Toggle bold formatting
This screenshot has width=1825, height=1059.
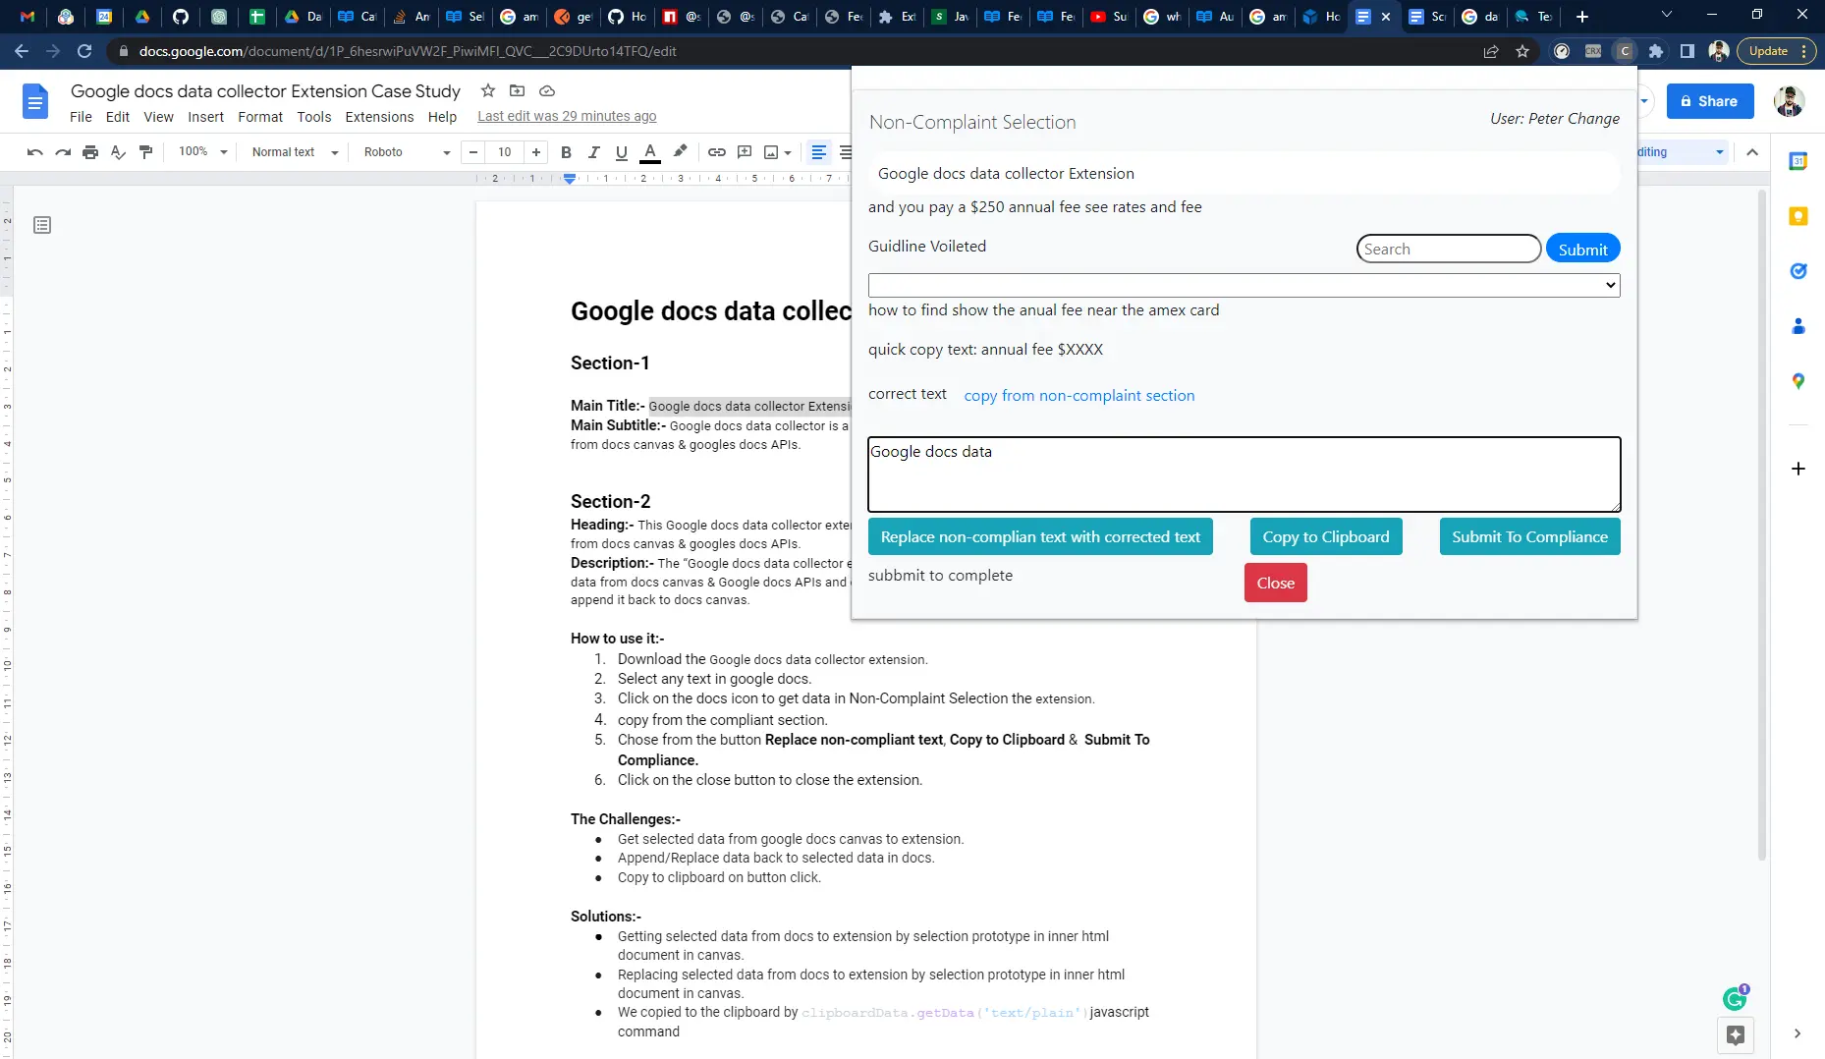click(566, 152)
